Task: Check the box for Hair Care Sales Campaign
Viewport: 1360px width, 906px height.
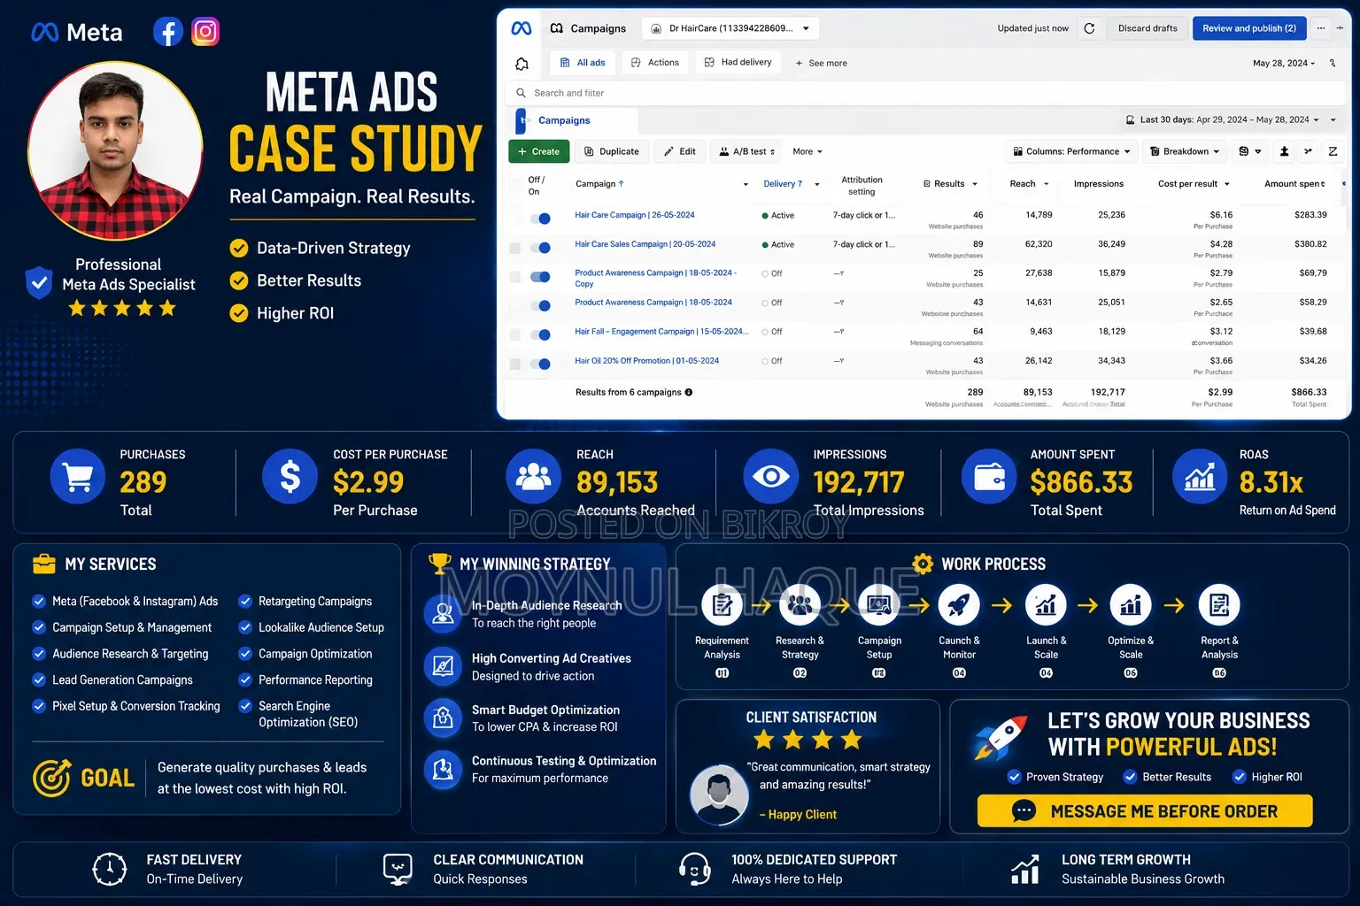Action: click(x=514, y=248)
